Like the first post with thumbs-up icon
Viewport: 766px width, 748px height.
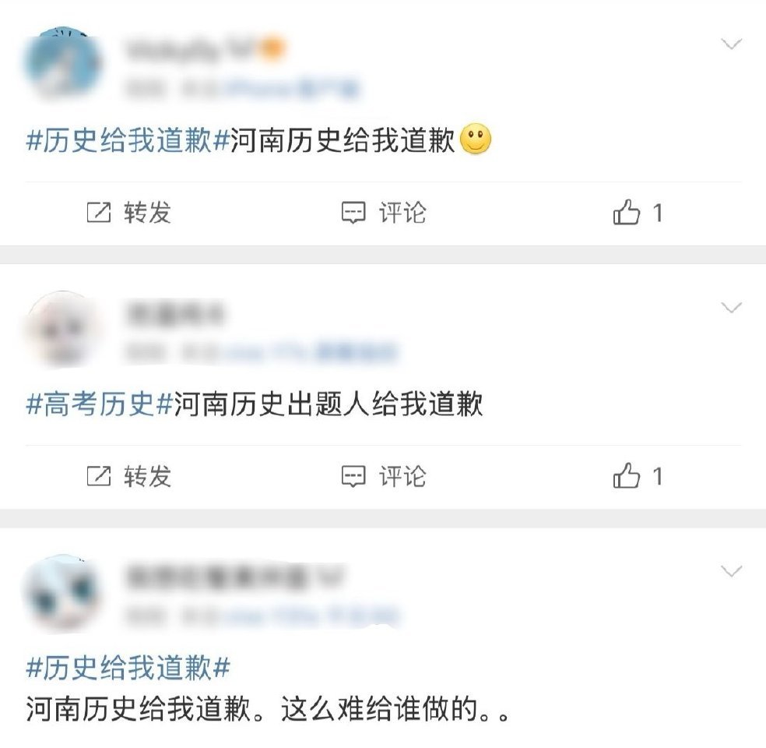(x=627, y=212)
